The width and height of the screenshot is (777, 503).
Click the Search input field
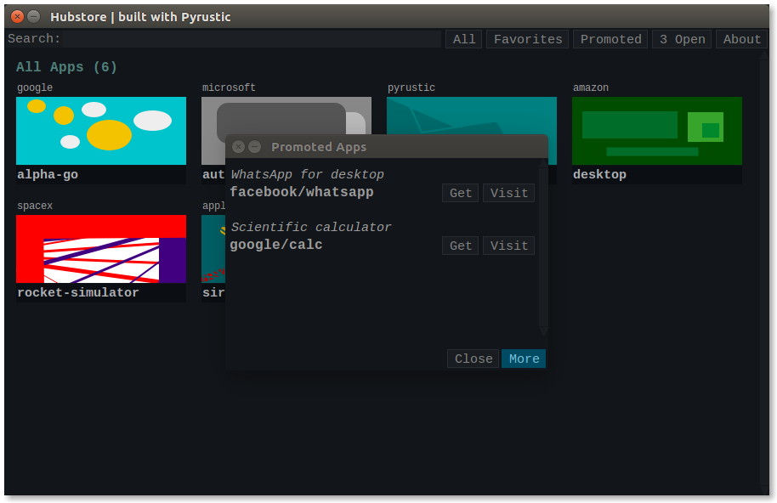coord(252,38)
